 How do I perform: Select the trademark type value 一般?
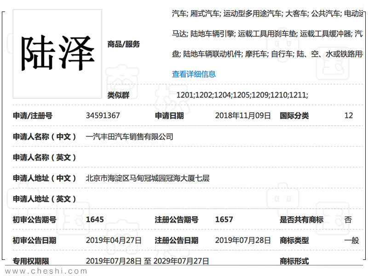[x=351, y=240]
